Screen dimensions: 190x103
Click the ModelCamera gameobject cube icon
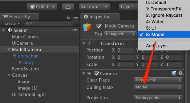click(87, 27)
